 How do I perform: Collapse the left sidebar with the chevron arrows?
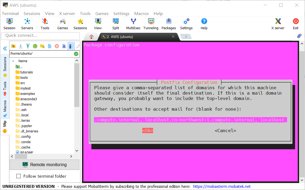click(x=5, y=49)
